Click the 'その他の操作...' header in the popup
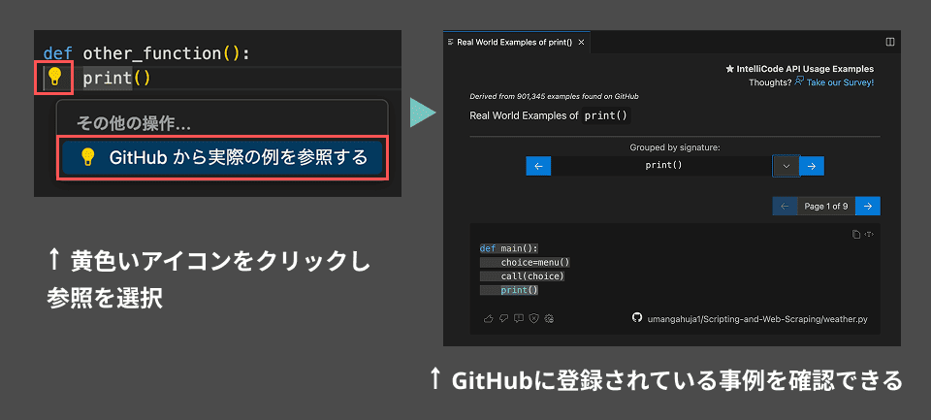Viewport: 931px width, 420px height. 132,123
